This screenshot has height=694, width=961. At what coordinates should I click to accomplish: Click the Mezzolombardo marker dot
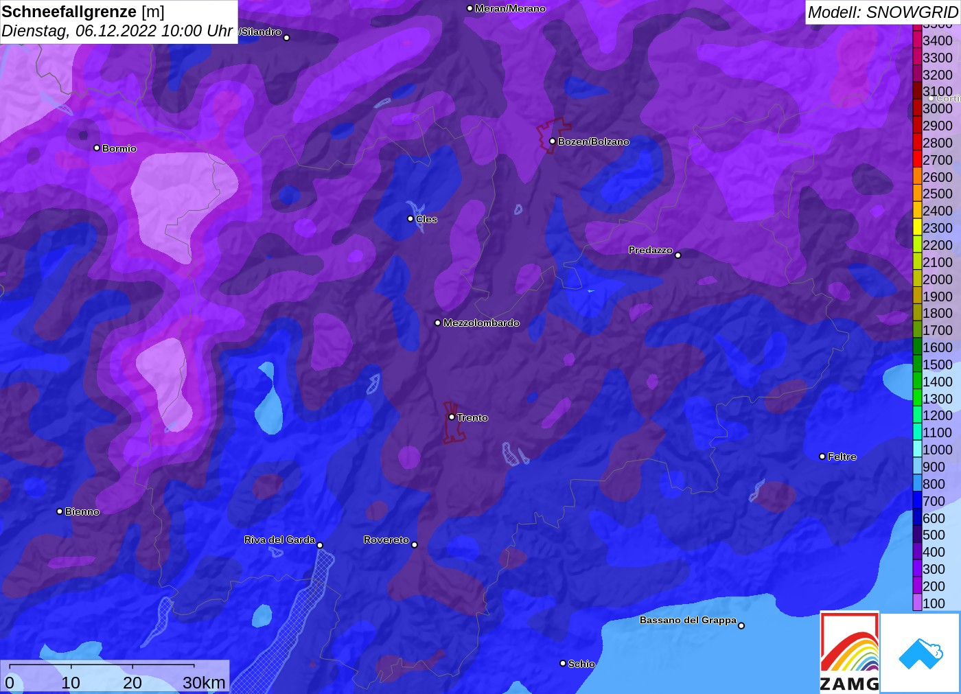[x=438, y=323]
